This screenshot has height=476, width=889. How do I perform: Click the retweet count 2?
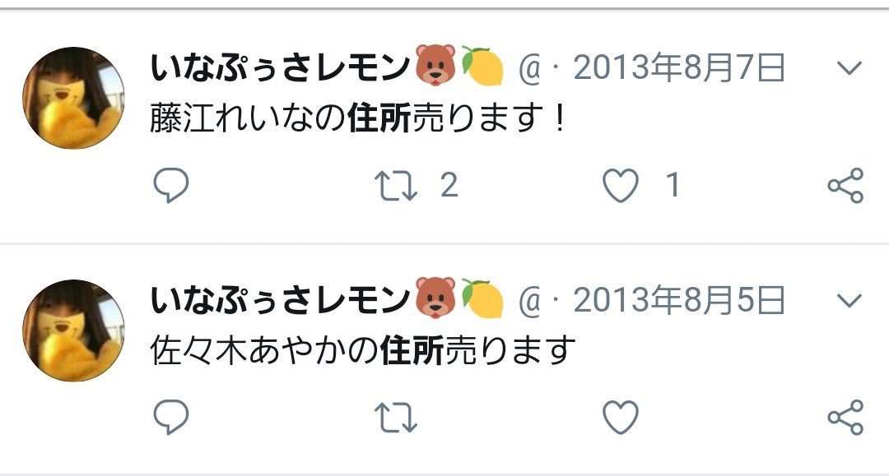449,186
